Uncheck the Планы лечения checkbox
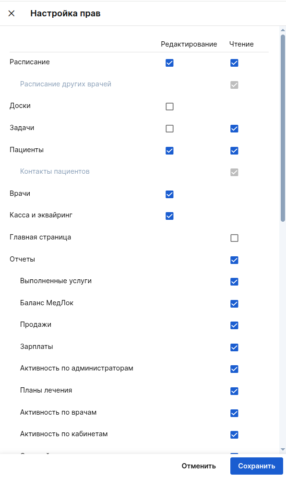The height and width of the screenshot is (478, 286). tap(234, 391)
